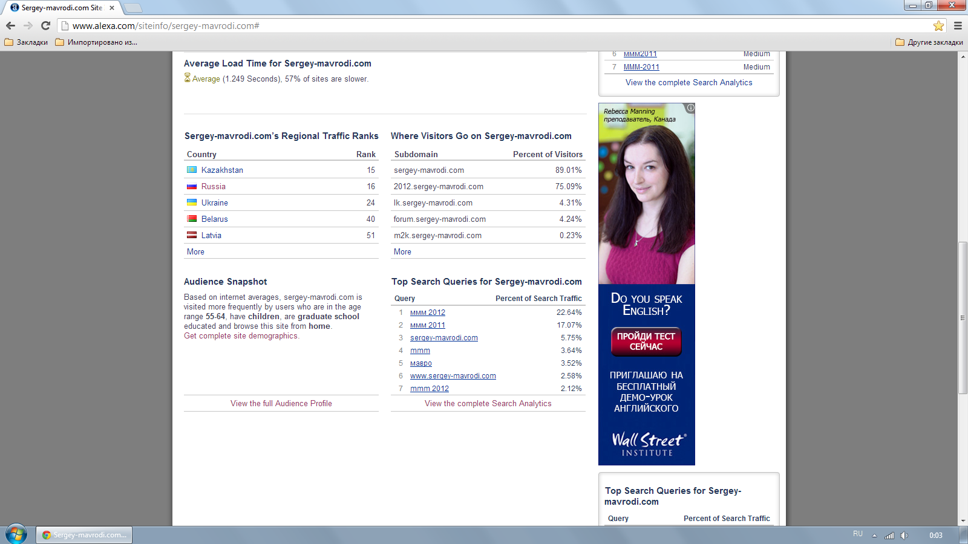Click the 2012.sergey-mavrodi.com subdomain row
This screenshot has height=544, width=968.
pyautogui.click(x=488, y=186)
